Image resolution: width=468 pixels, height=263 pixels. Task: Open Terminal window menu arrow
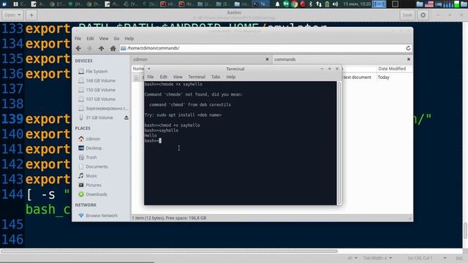[148, 69]
